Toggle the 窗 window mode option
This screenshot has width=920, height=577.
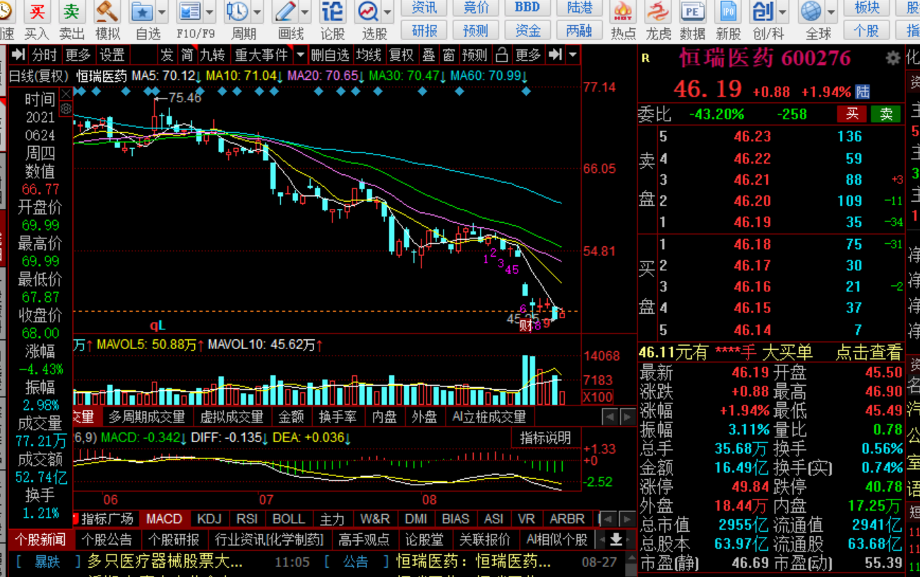coord(449,55)
